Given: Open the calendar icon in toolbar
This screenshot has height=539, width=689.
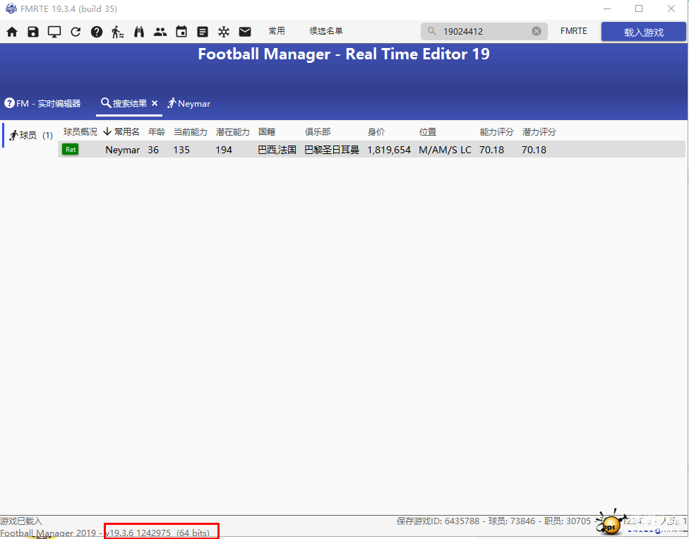Looking at the screenshot, I should 181,32.
